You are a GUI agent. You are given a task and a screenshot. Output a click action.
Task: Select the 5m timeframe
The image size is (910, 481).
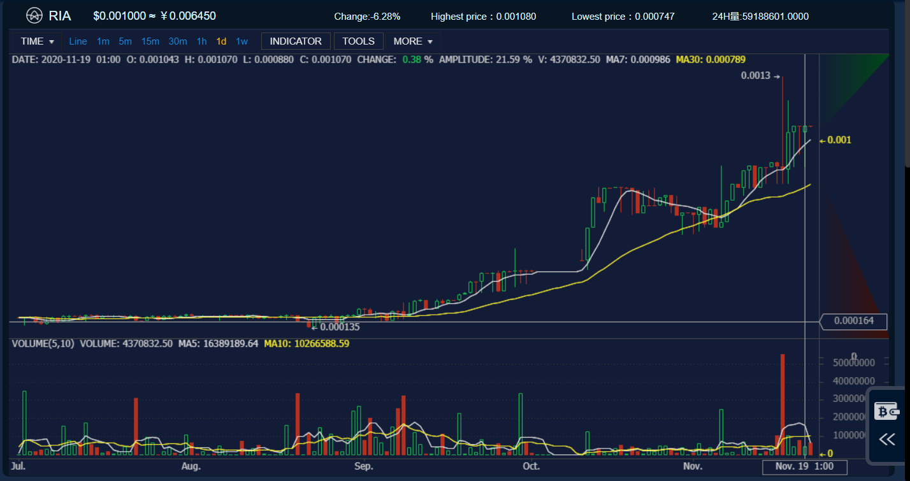(125, 41)
